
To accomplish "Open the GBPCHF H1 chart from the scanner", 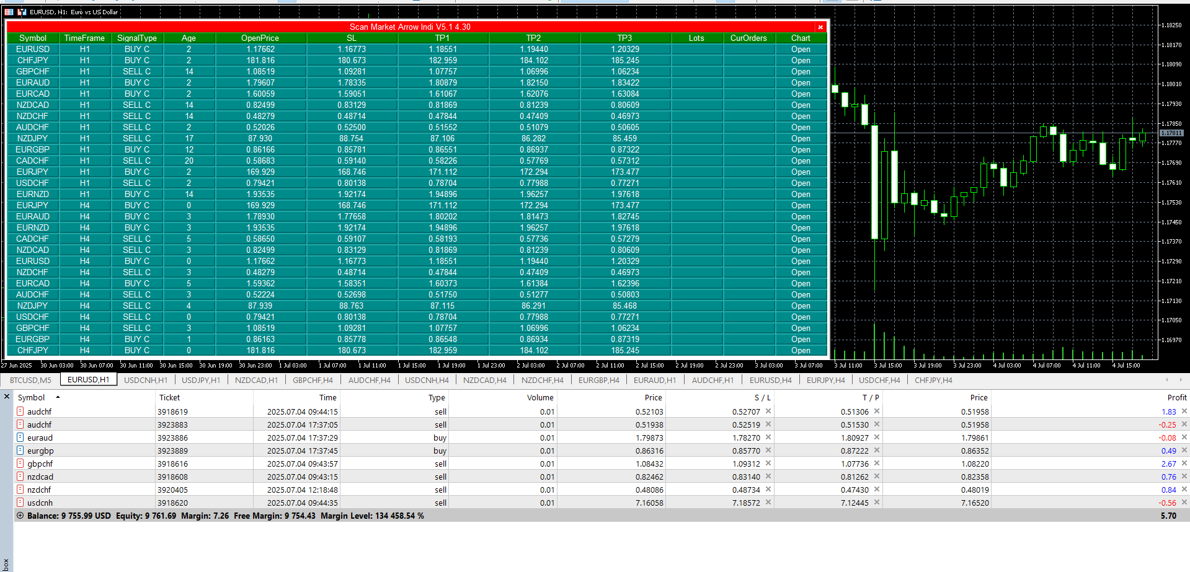I will coord(801,72).
